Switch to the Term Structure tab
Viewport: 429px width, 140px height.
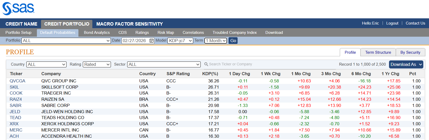point(378,52)
